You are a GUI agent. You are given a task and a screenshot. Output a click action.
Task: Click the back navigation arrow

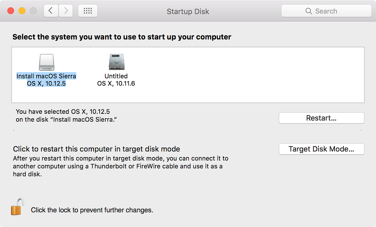click(51, 10)
